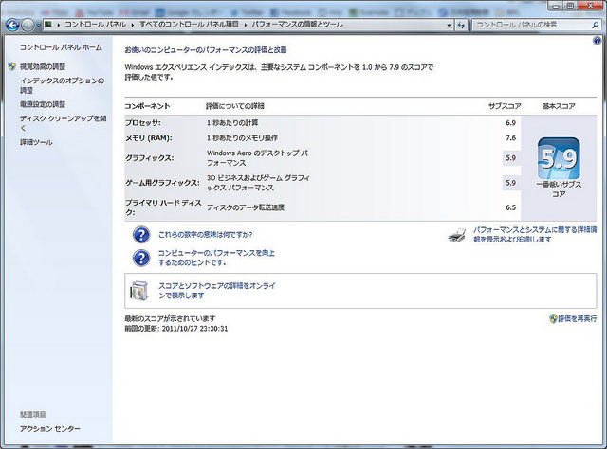Select the プロセッサ: row label
The height and width of the screenshot is (449, 607).
tap(143, 123)
